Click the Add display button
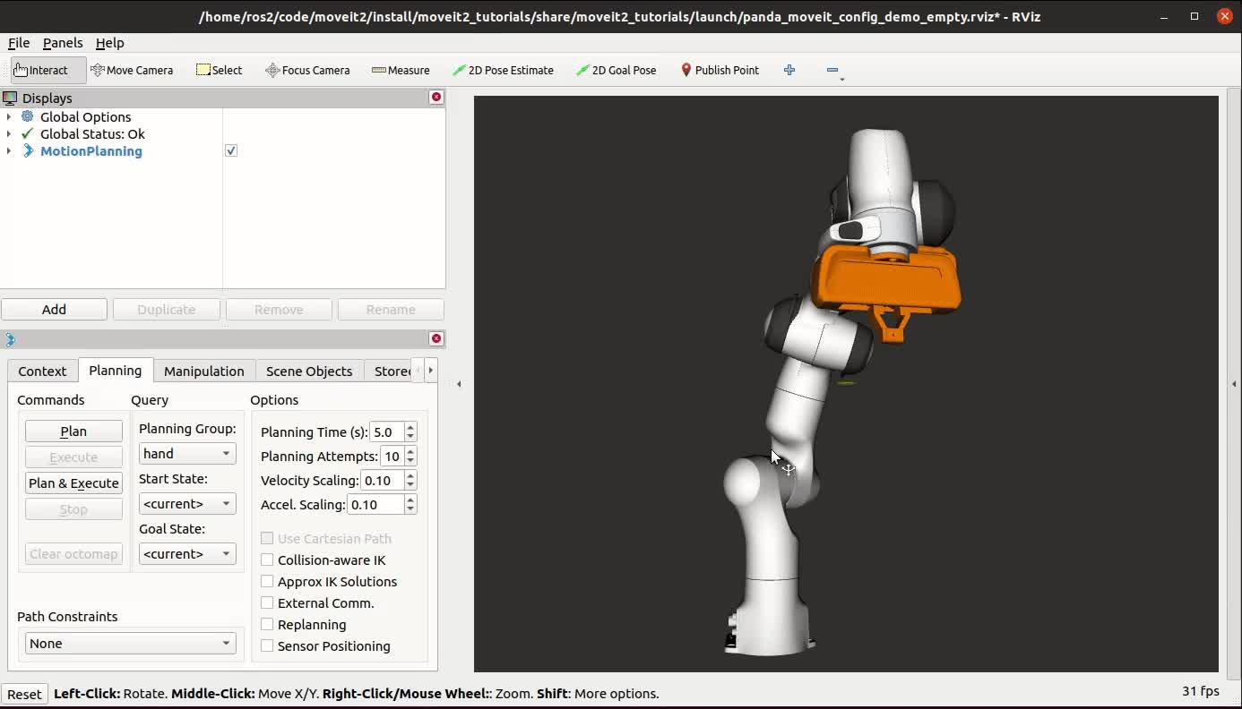The image size is (1242, 709). [54, 310]
